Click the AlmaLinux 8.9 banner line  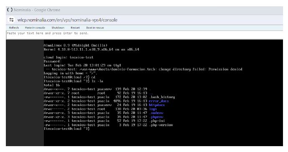coord(76,46)
